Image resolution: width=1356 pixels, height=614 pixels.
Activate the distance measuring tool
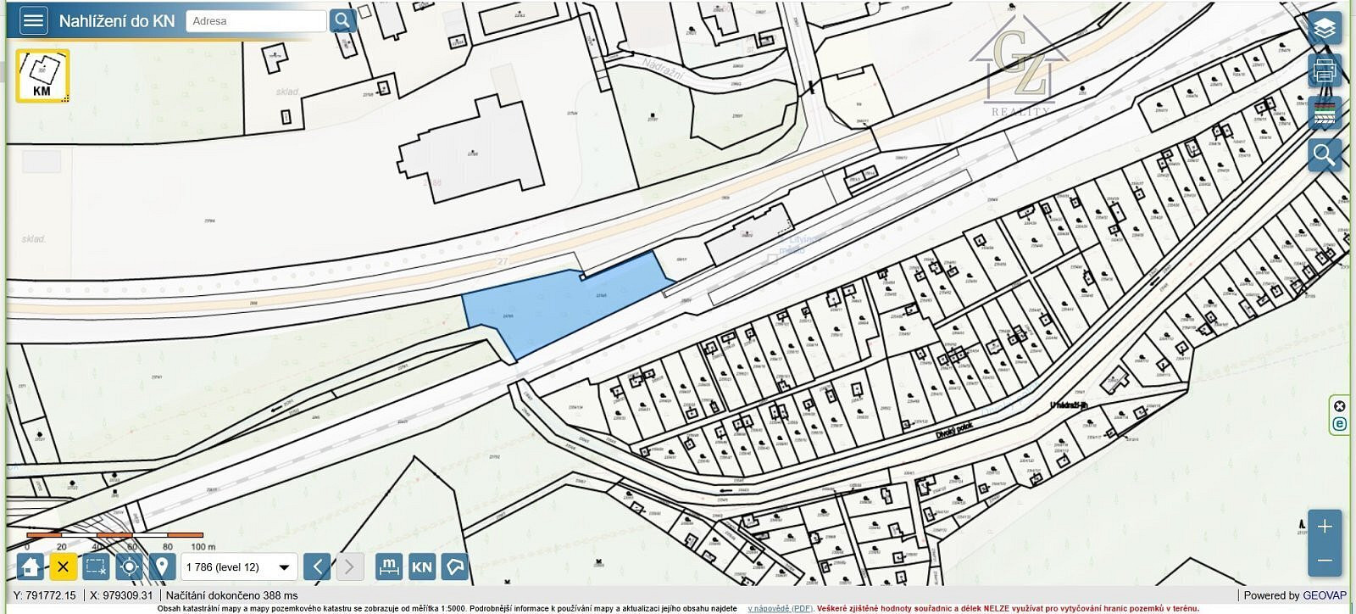pyautogui.click(x=389, y=567)
